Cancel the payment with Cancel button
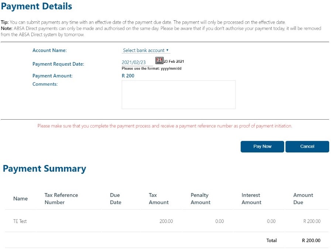Image resolution: width=334 pixels, height=251 pixels. point(307,147)
